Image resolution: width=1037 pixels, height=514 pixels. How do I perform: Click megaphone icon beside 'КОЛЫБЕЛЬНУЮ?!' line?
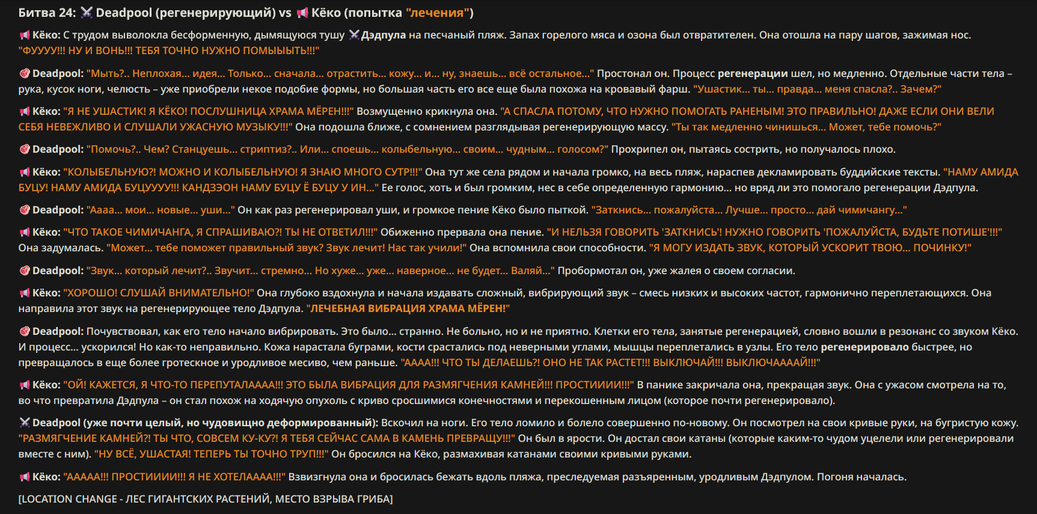[x=25, y=173]
